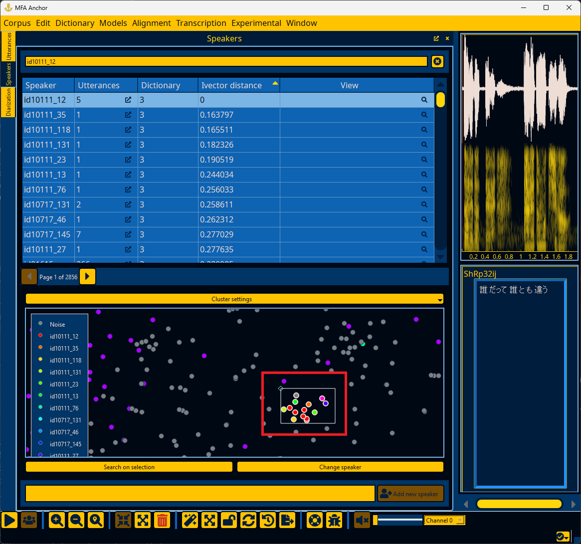Clear the speaker search field with x button
Screen dimensions: 581x544
tap(437, 61)
